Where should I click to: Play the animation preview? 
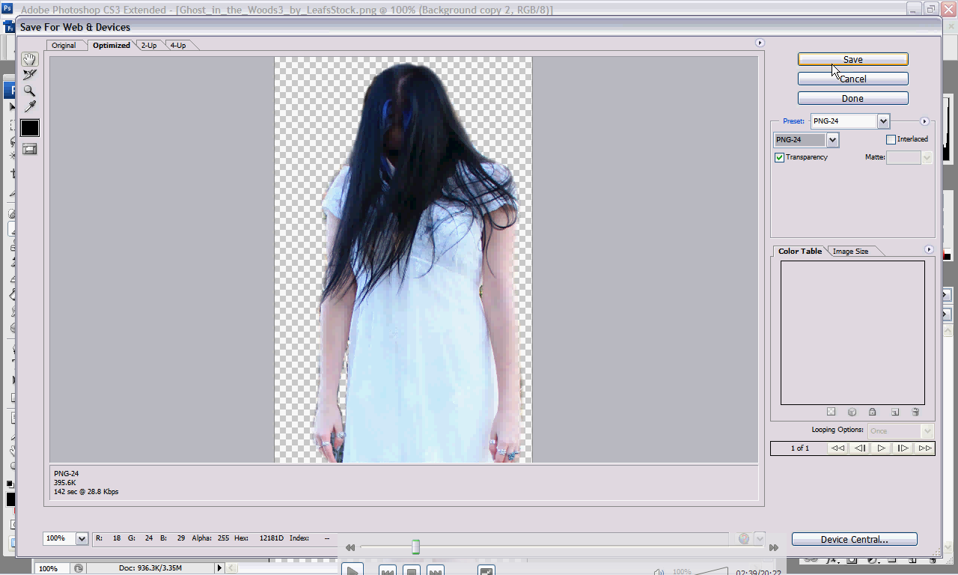coord(882,448)
